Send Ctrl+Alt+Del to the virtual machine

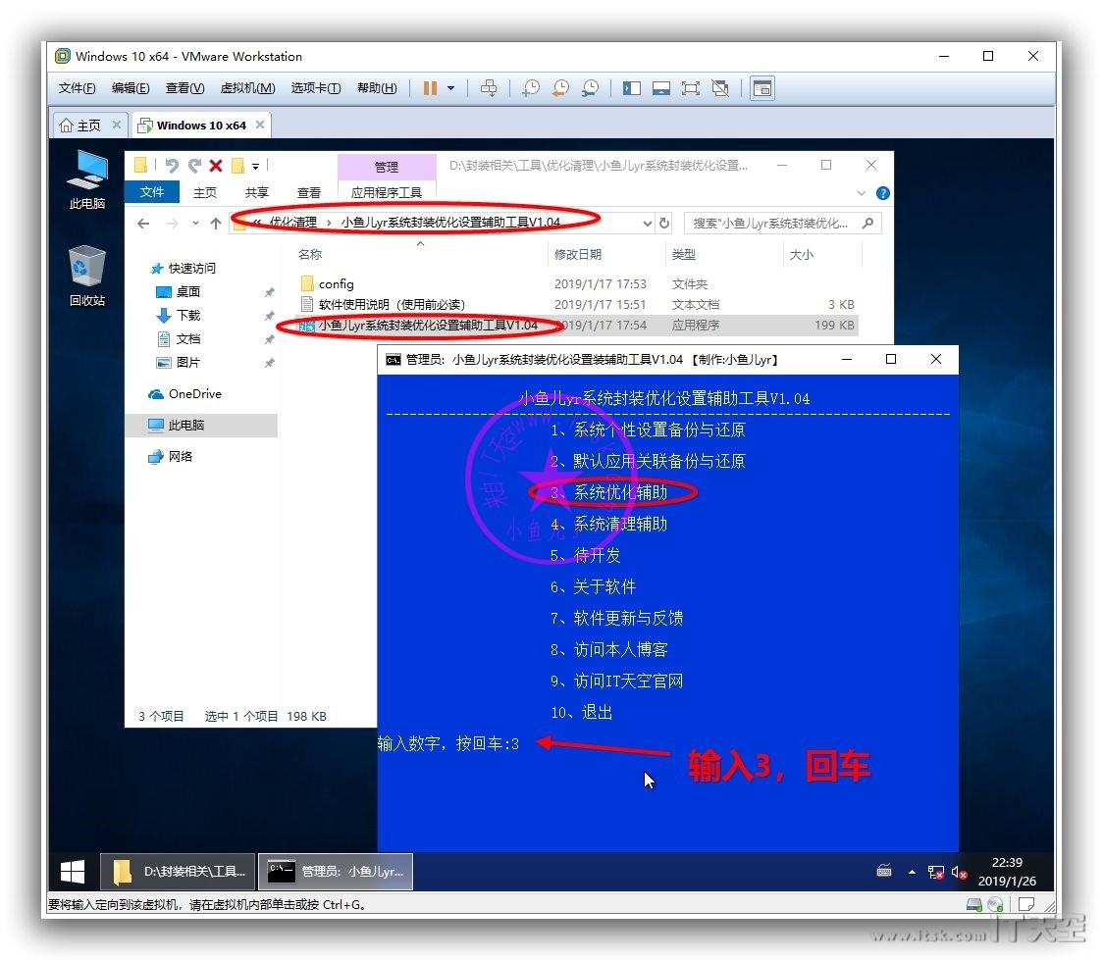[488, 88]
